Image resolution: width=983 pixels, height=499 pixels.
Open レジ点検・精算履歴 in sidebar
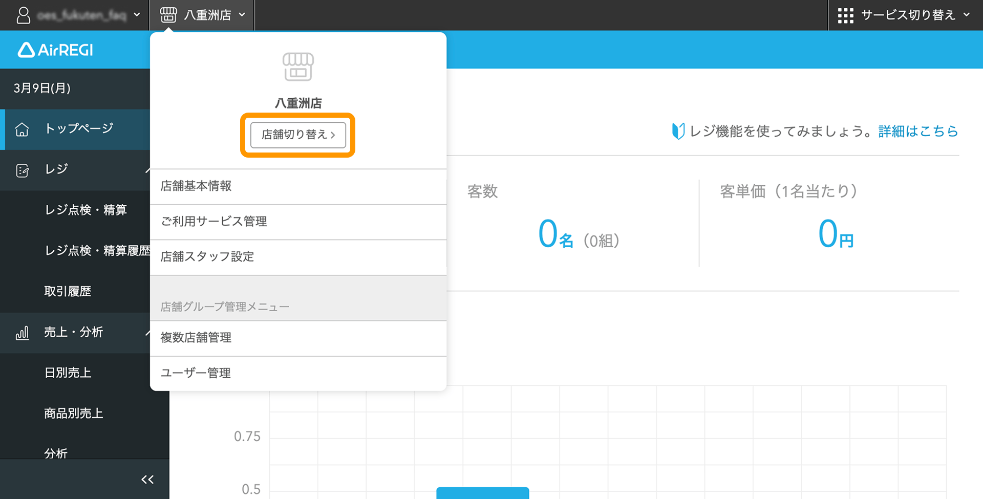(97, 250)
